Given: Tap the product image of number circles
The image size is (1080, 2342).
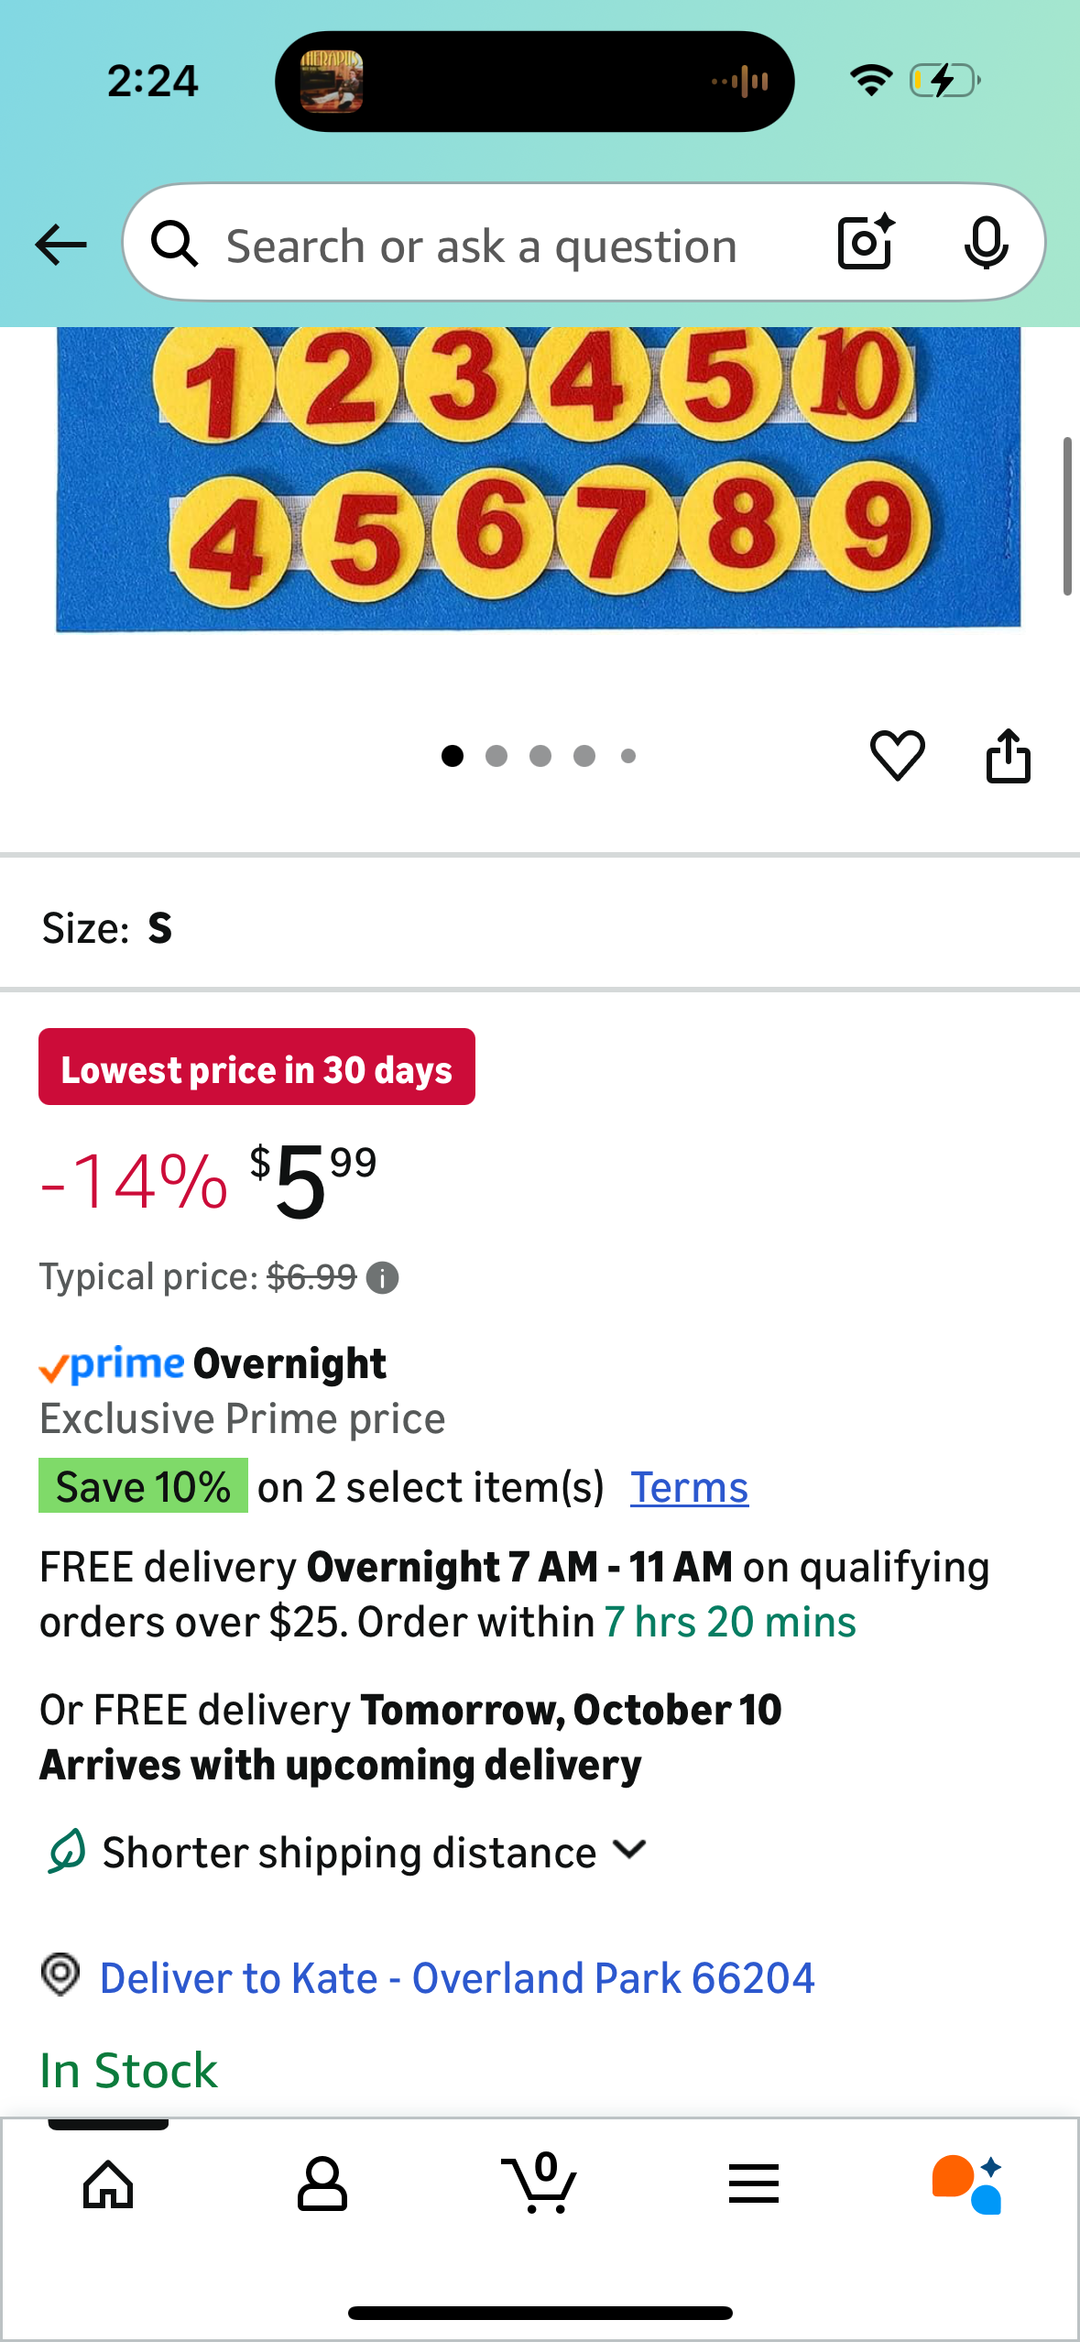Looking at the screenshot, I should [x=539, y=476].
